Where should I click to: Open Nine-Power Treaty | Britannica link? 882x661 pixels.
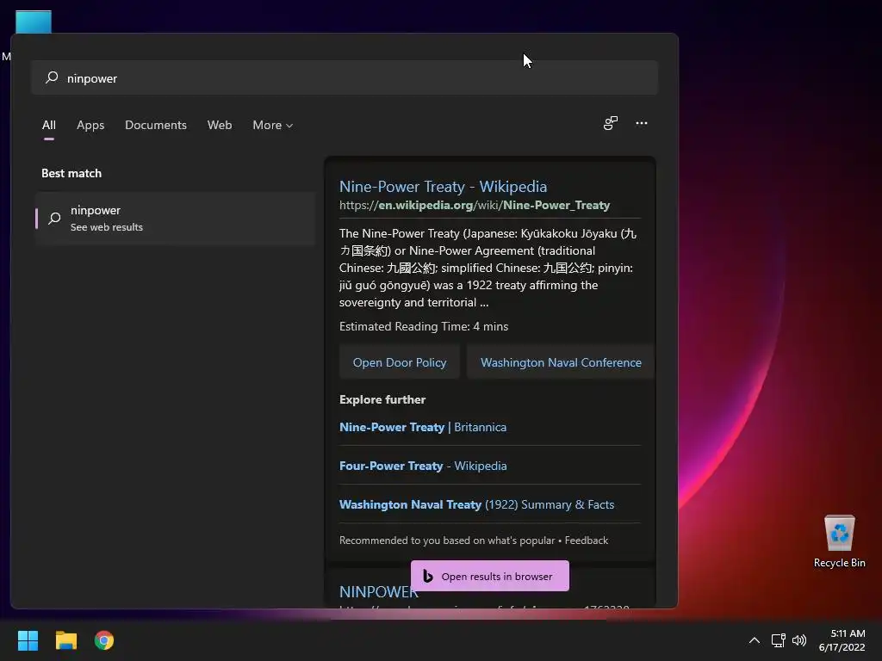422,427
